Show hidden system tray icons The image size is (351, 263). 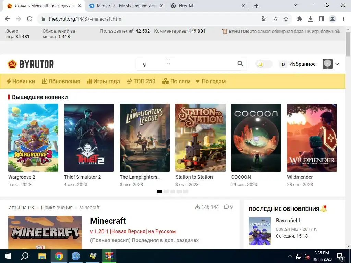[290, 256]
